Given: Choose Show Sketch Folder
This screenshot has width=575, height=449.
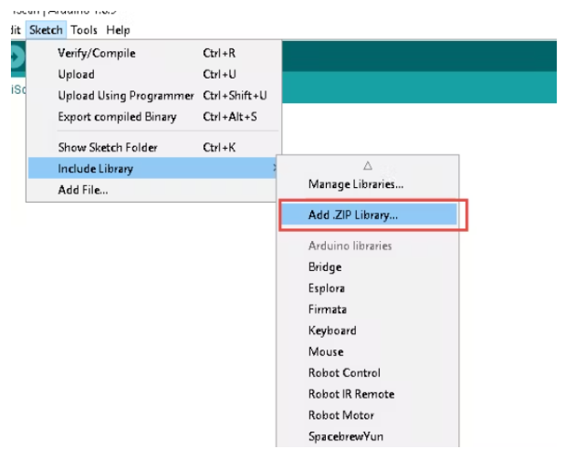Looking at the screenshot, I should pyautogui.click(x=153, y=147).
